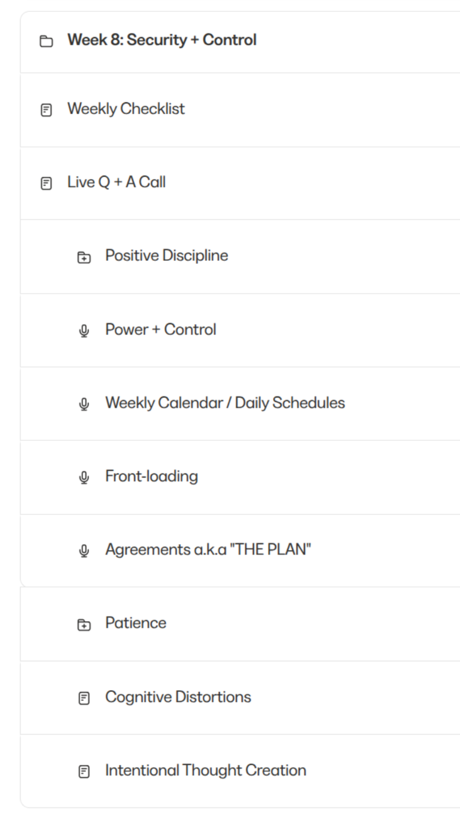
Task: Open the Weekly Checklist lesson
Action: pos(126,108)
